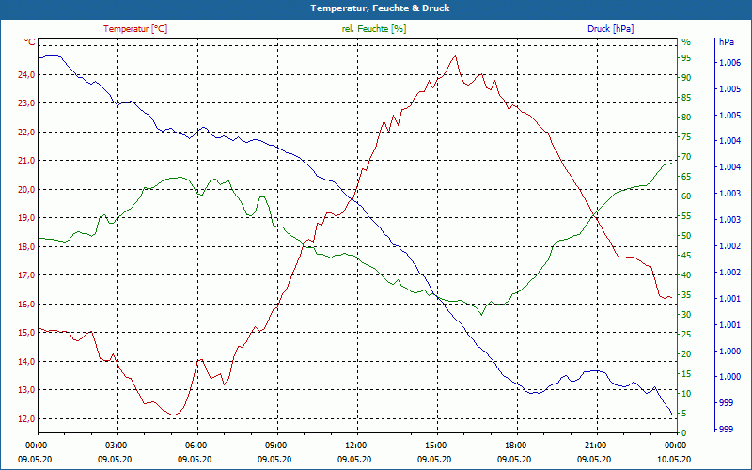This screenshot has width=752, height=470.
Task: Click the "13,0" temperature axis tick
Action: point(26,389)
